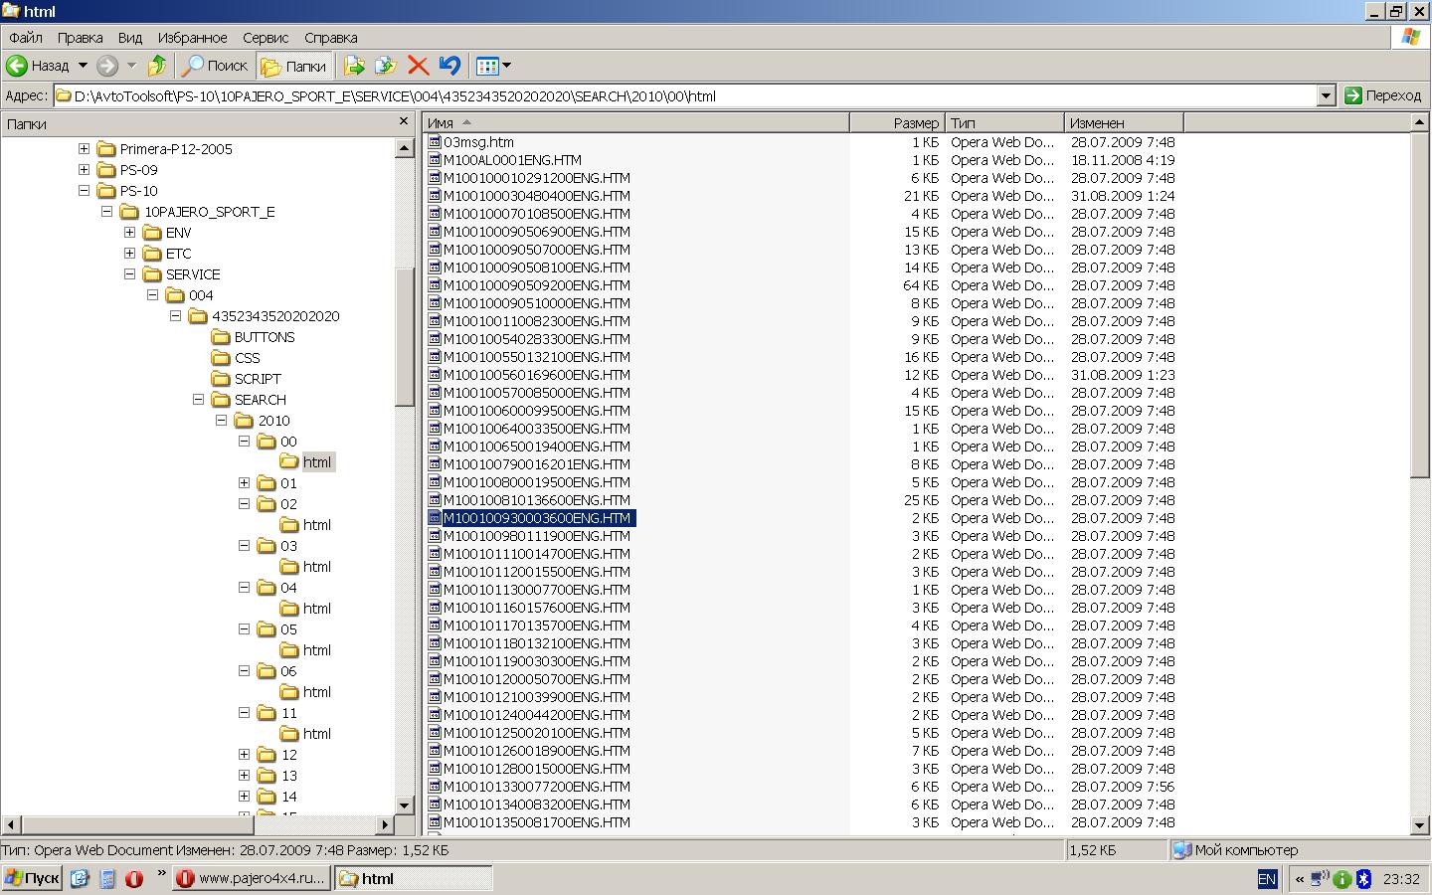The image size is (1432, 895).
Task: Sort files by Размер column header
Action: point(897,123)
